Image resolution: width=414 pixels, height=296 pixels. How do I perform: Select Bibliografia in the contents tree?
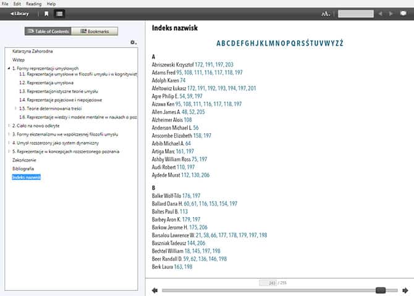point(23,168)
